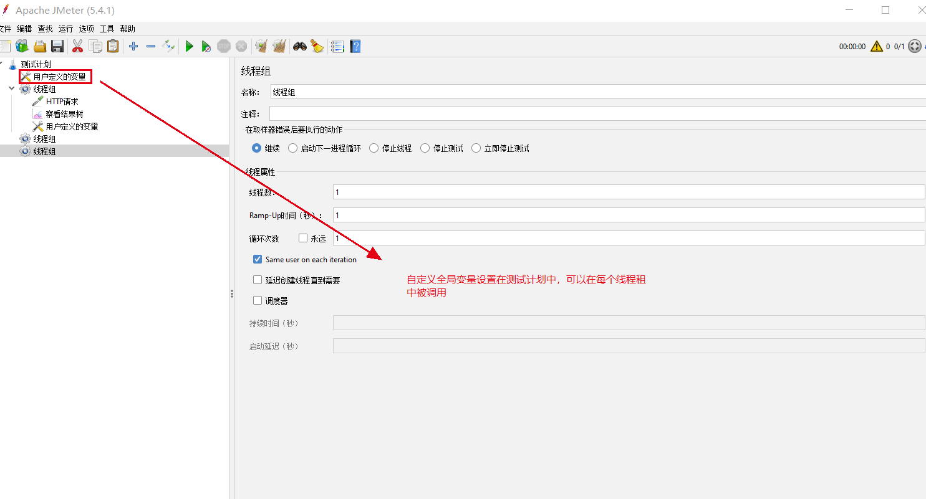Select the 继续 radio button
This screenshot has width=926, height=499.
click(256, 148)
